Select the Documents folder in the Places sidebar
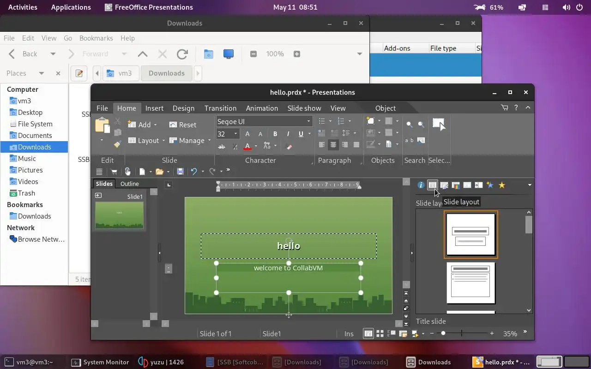The height and width of the screenshot is (369, 591). [x=35, y=135]
